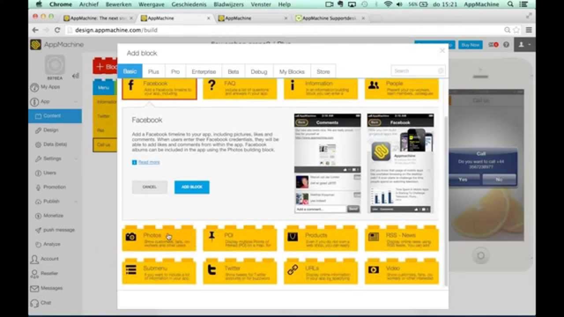This screenshot has width=564, height=317.
Task: Click the Facebook preview screenshot
Action: click(401, 163)
